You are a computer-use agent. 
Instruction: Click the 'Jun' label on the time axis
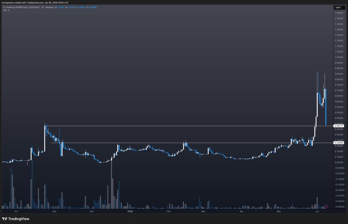coord(317,211)
